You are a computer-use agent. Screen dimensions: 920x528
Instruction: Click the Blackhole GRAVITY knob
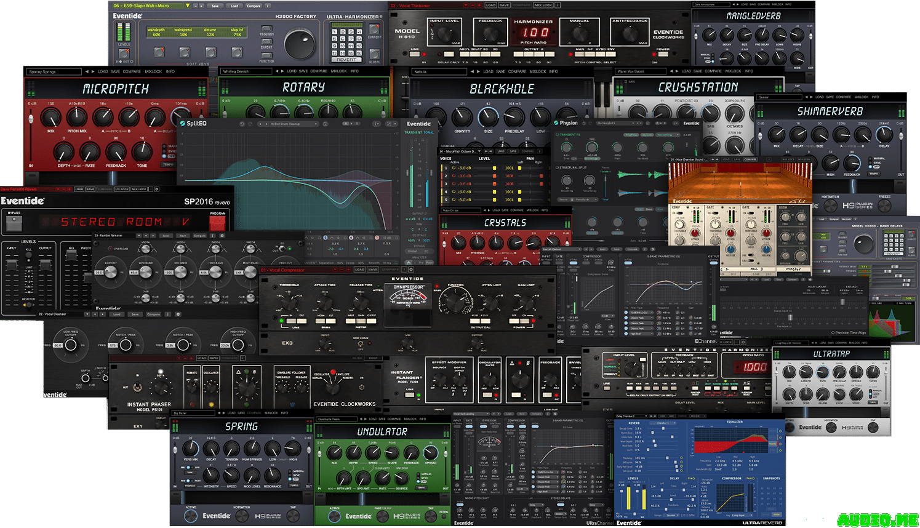coord(462,116)
